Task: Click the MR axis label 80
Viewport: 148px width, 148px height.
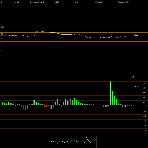Action: [144, 88]
